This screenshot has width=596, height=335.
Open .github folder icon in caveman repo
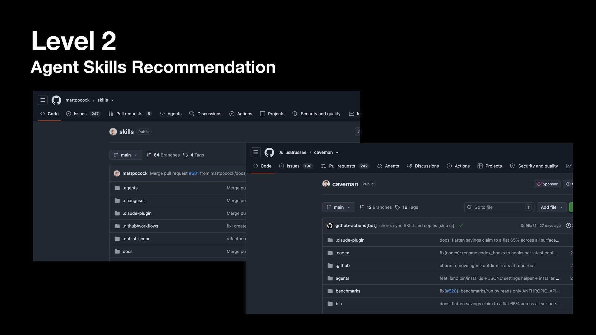(x=330, y=266)
